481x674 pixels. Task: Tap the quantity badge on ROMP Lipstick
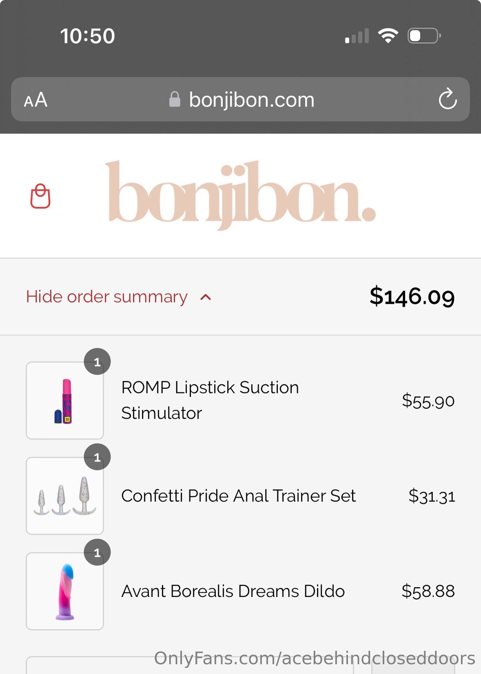[97, 362]
